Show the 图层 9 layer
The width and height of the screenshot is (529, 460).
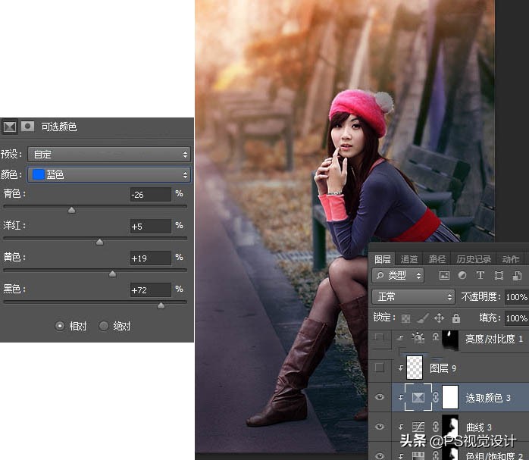click(x=380, y=368)
